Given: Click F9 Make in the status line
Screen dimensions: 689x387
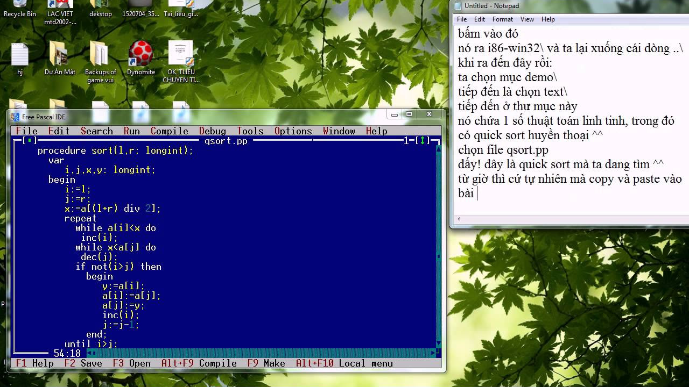Looking at the screenshot, I should tap(266, 363).
